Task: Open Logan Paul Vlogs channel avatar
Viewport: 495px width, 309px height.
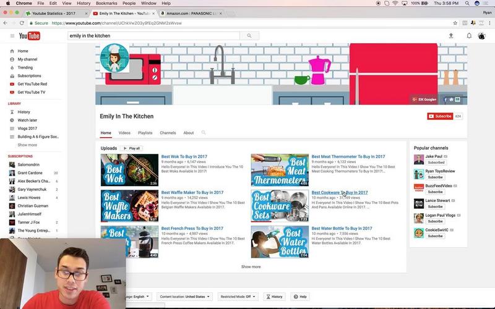Action: [x=419, y=218]
